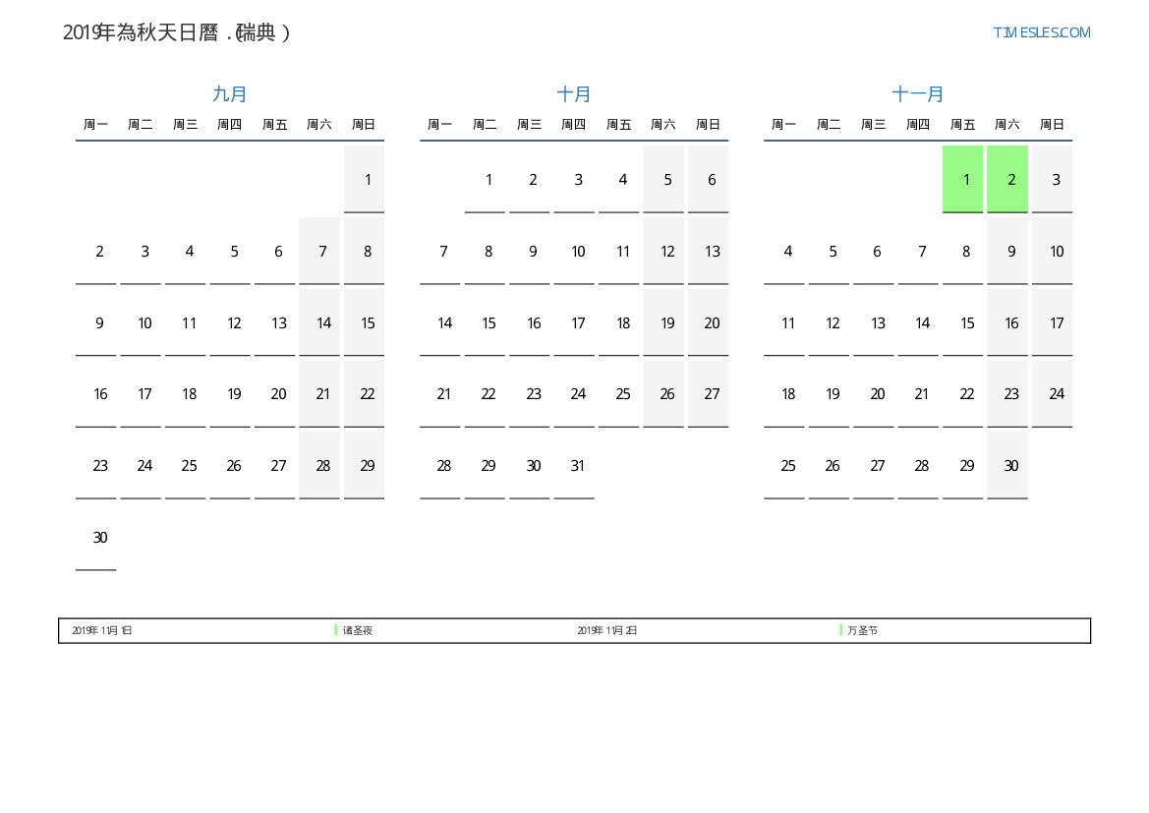Select the green November 2 holiday cell

coord(1007,179)
